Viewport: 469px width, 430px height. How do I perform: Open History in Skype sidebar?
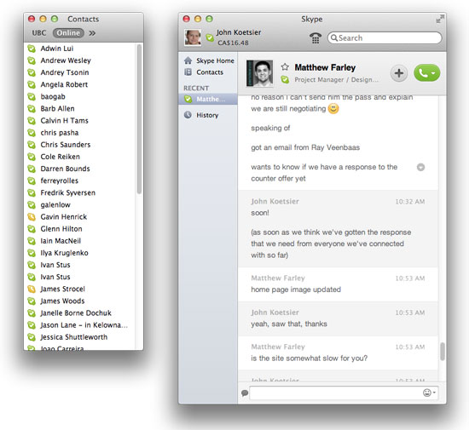click(208, 115)
